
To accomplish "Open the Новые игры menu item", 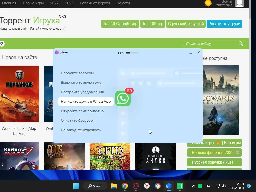I will 33,3.
